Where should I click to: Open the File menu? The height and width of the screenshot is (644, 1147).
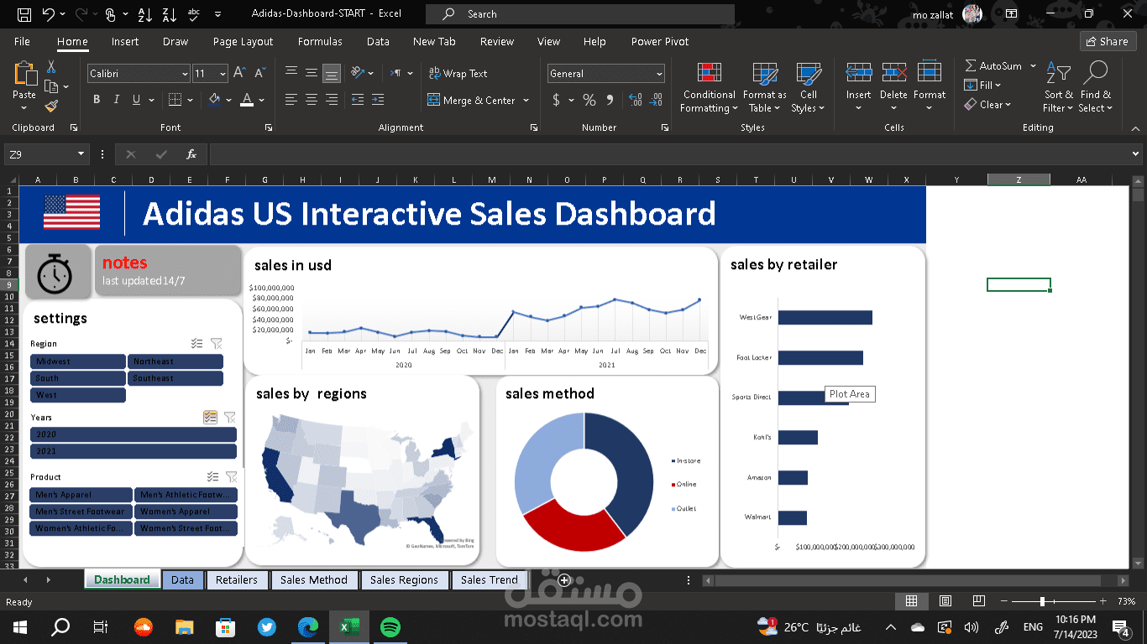coord(22,41)
